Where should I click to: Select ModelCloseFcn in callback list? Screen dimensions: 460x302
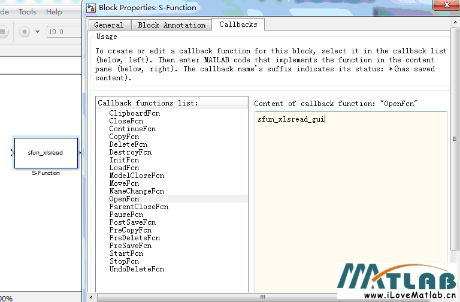pyautogui.click(x=137, y=176)
